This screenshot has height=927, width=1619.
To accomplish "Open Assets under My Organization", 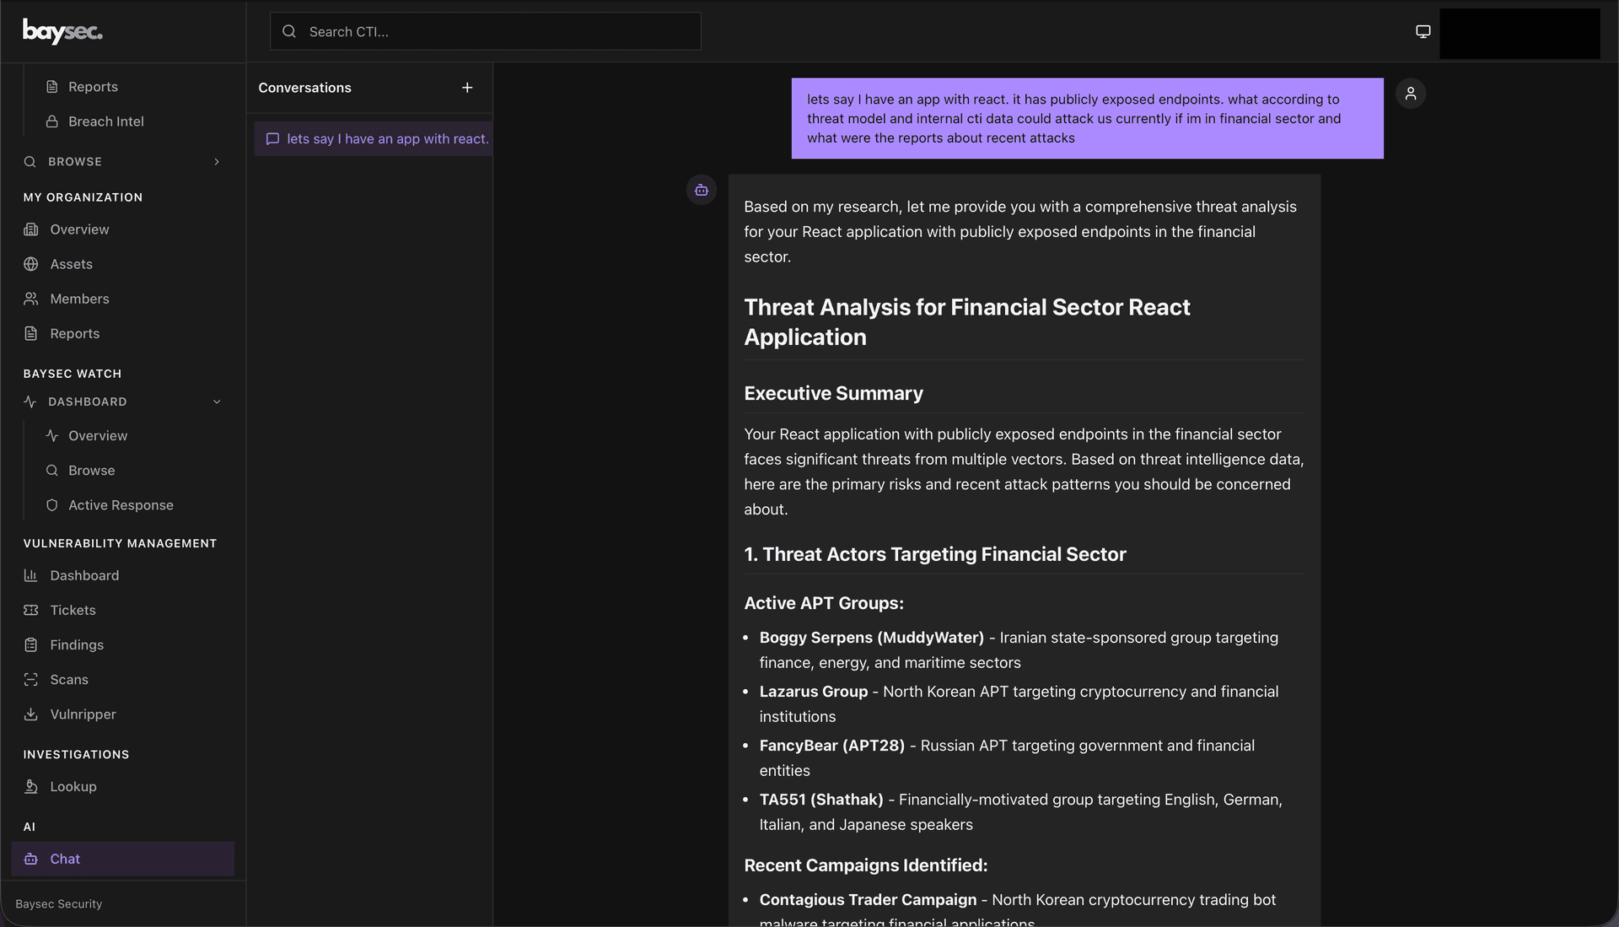I will [x=71, y=265].
